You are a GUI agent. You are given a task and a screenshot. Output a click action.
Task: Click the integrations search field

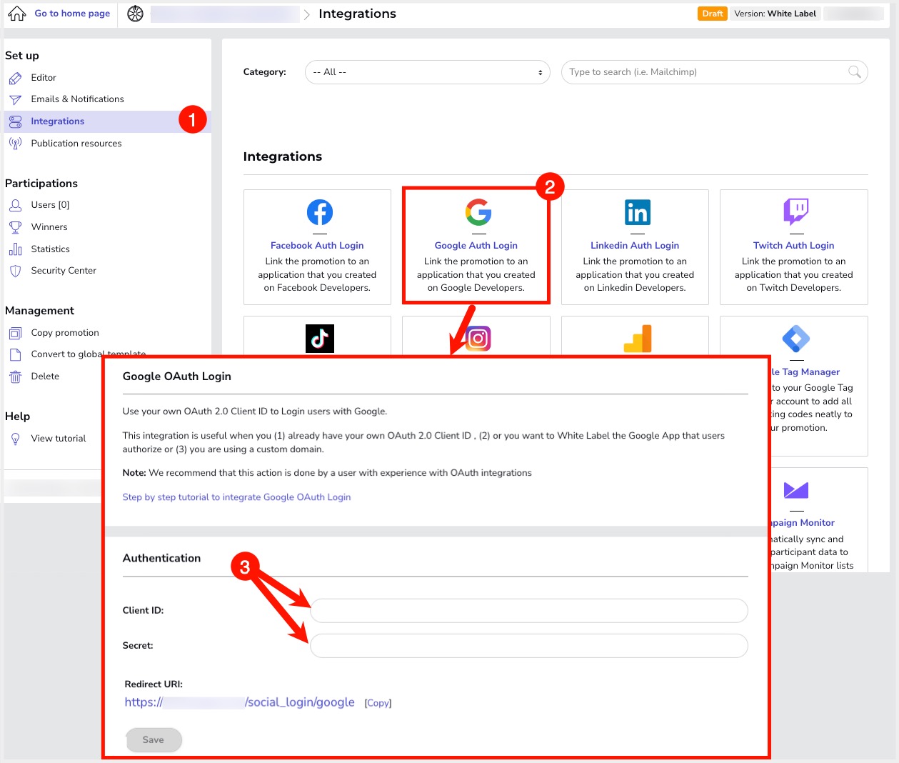[x=714, y=72]
